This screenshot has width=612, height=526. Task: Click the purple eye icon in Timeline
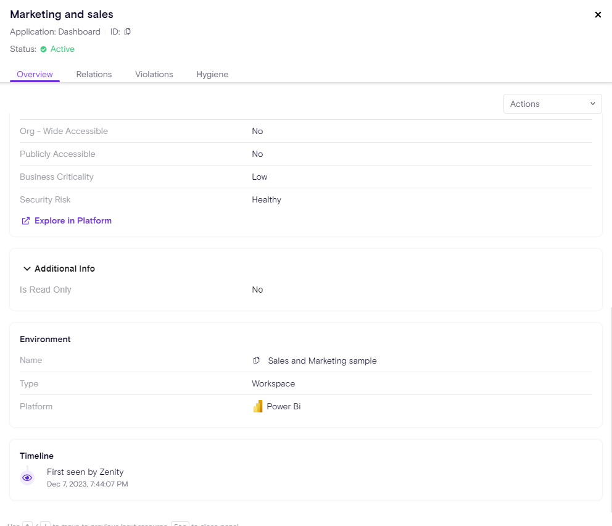(27, 478)
